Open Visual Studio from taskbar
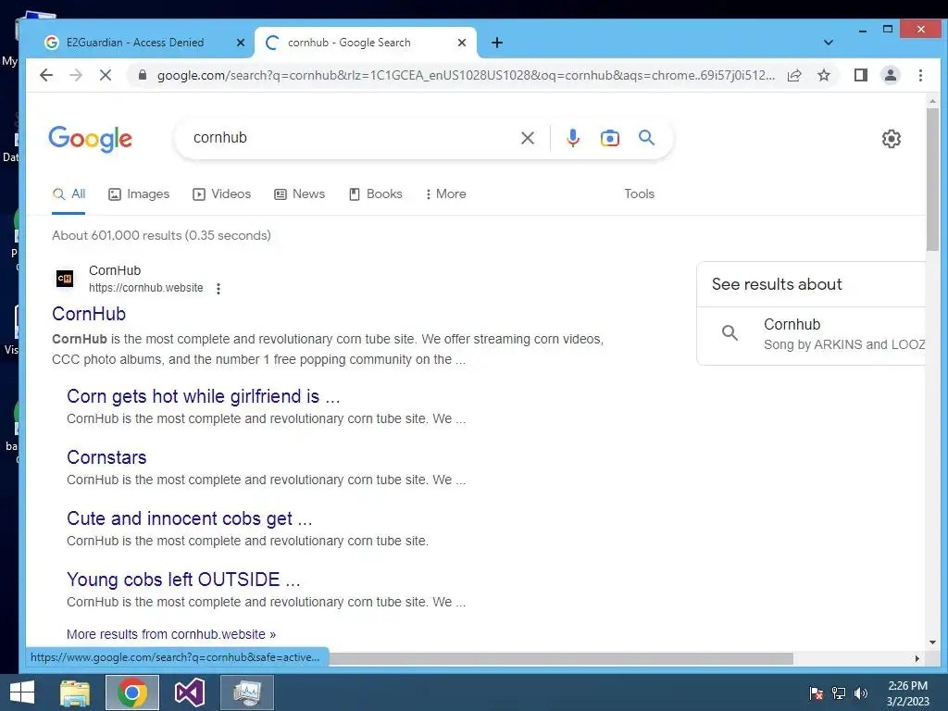This screenshot has height=711, width=948. click(189, 692)
